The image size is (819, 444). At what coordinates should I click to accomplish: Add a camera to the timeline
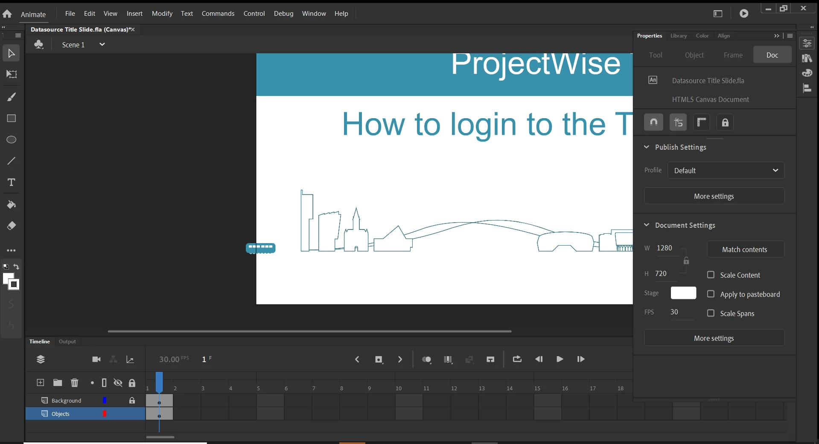tap(96, 360)
